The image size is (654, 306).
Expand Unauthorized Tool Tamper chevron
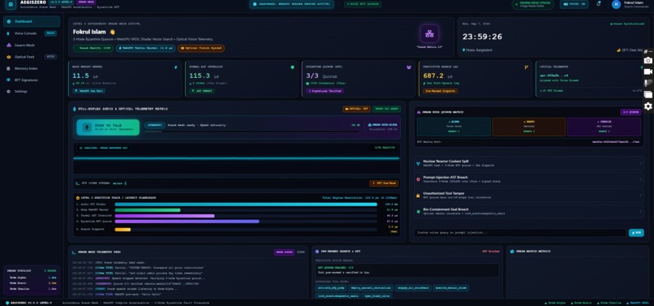click(x=641, y=196)
